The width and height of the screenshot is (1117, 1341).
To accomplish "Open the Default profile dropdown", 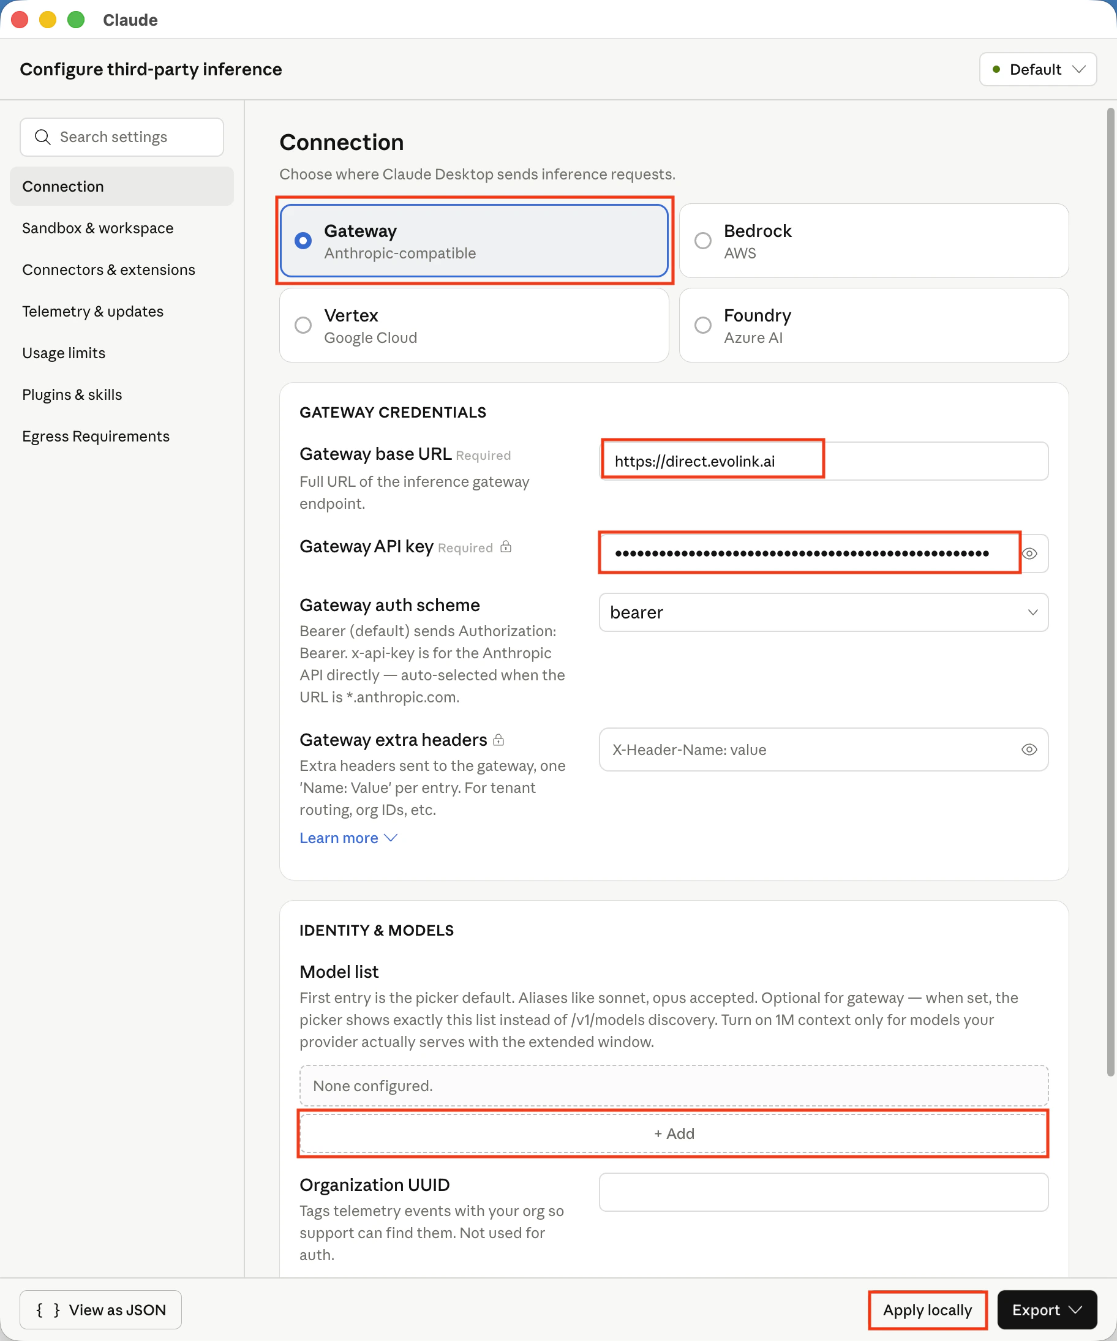I will pyautogui.click(x=1038, y=69).
